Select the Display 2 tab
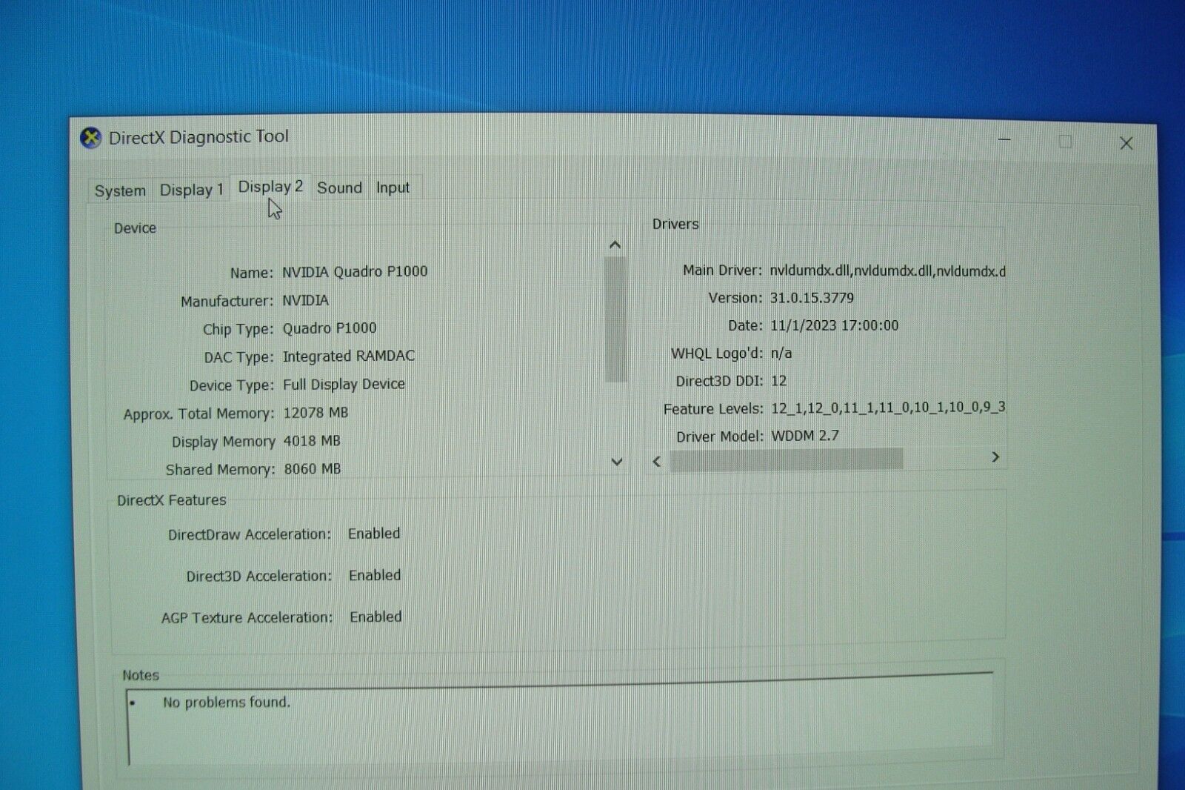 (x=270, y=187)
